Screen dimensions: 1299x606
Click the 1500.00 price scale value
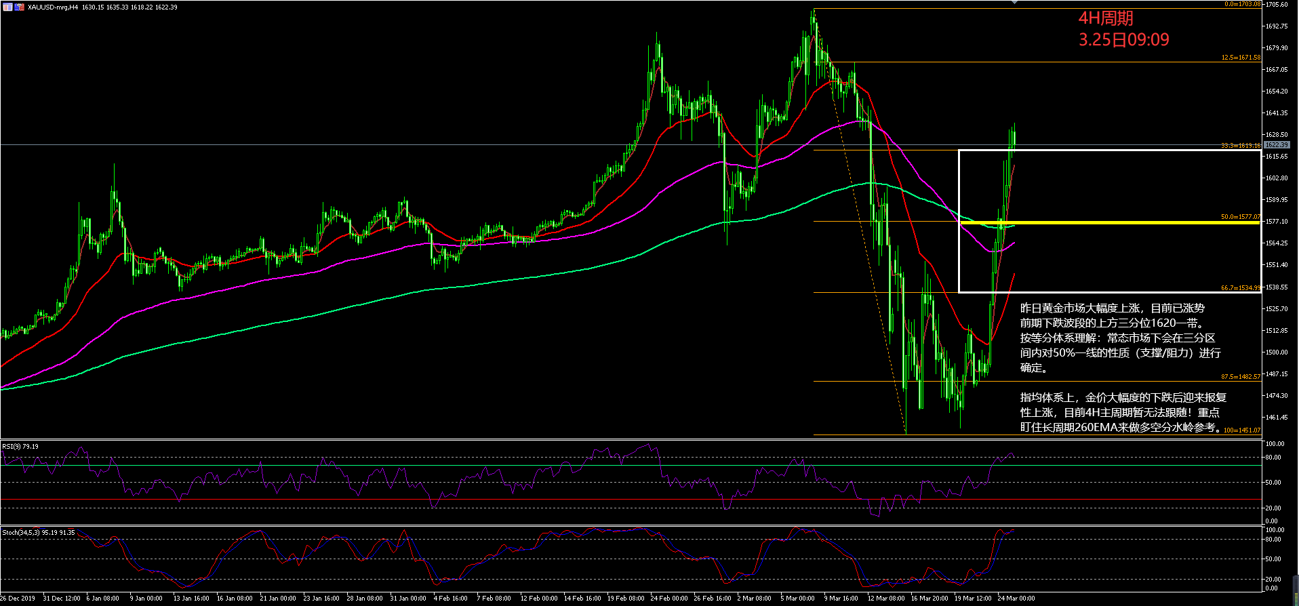(x=1277, y=352)
